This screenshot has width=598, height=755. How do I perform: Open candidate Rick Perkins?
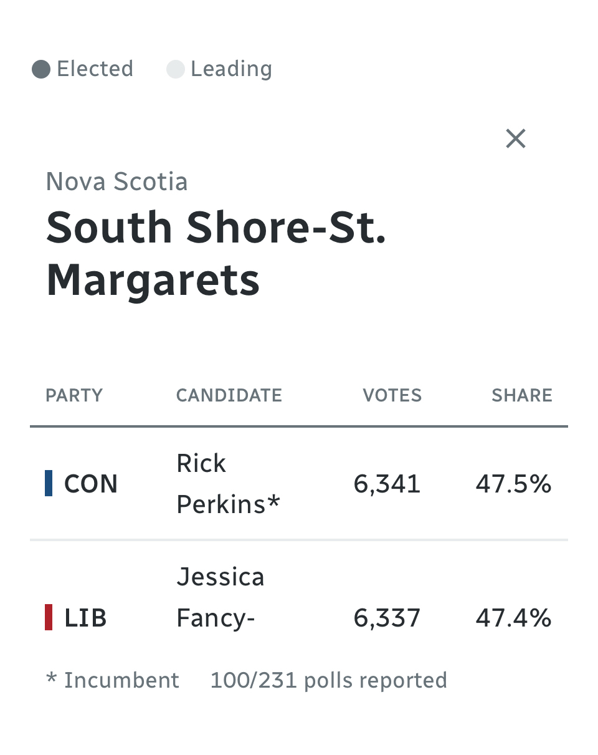point(228,484)
